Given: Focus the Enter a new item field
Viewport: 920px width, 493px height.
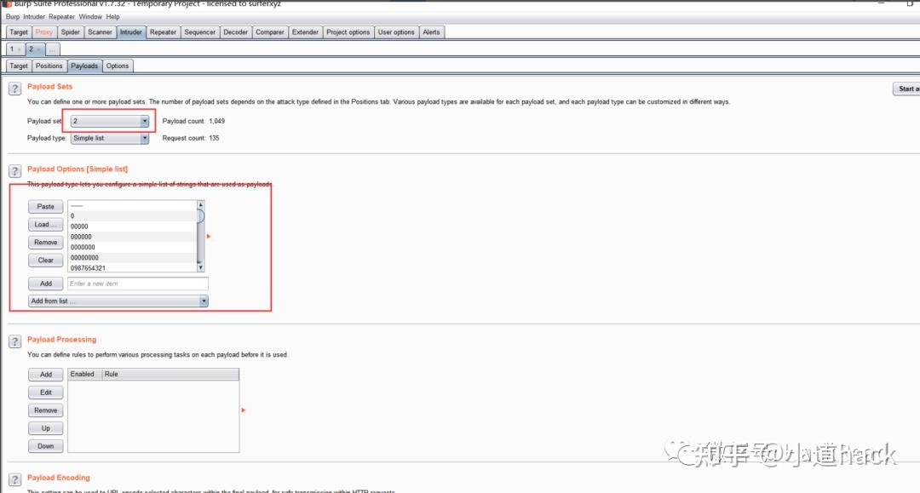Looking at the screenshot, I should pos(138,284).
